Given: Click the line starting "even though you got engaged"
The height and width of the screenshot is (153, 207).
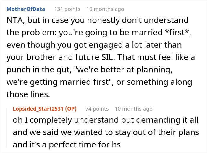Looking at the screenshot, I should (x=94, y=45).
